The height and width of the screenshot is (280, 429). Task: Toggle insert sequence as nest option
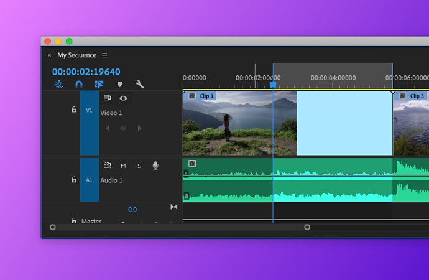(58, 84)
